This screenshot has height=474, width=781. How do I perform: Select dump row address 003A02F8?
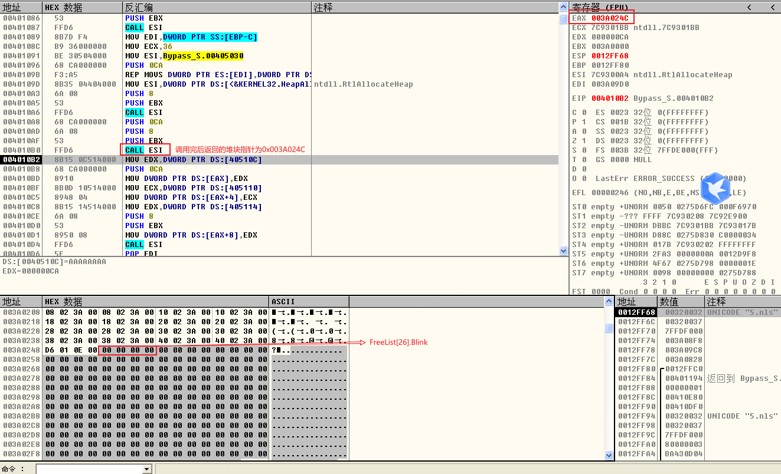pyautogui.click(x=21, y=453)
